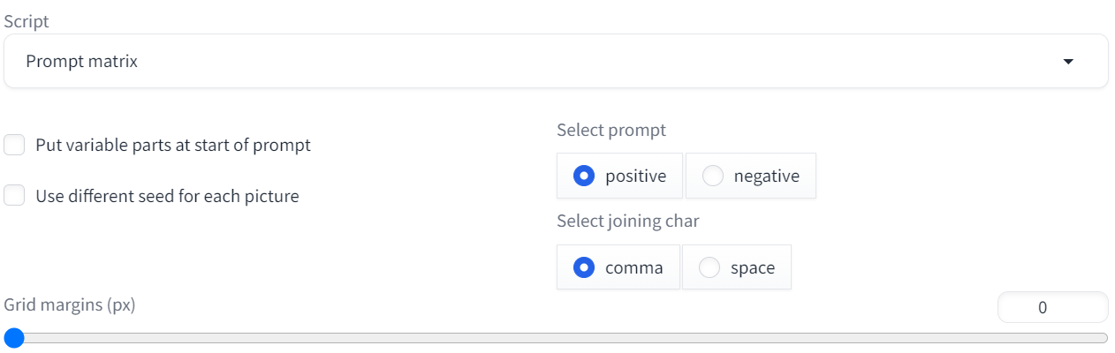
Task: Open the Script dropdown showing Prompt matrix
Action: pos(555,62)
